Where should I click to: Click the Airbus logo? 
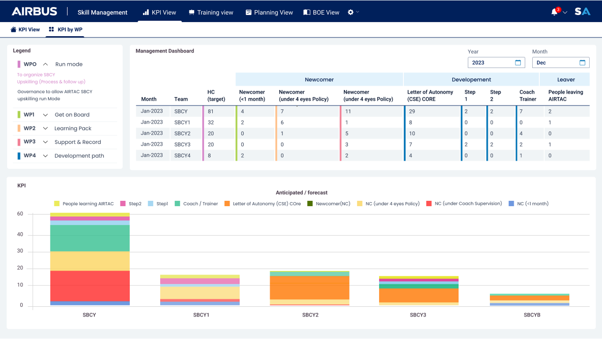(x=34, y=12)
